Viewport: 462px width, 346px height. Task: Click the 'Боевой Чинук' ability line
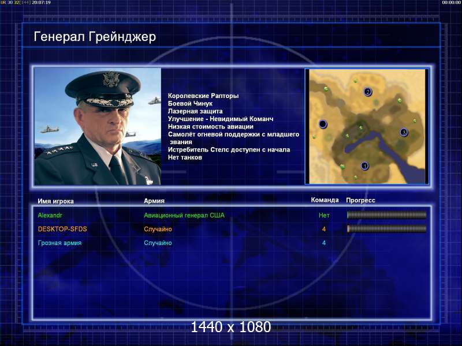click(190, 104)
